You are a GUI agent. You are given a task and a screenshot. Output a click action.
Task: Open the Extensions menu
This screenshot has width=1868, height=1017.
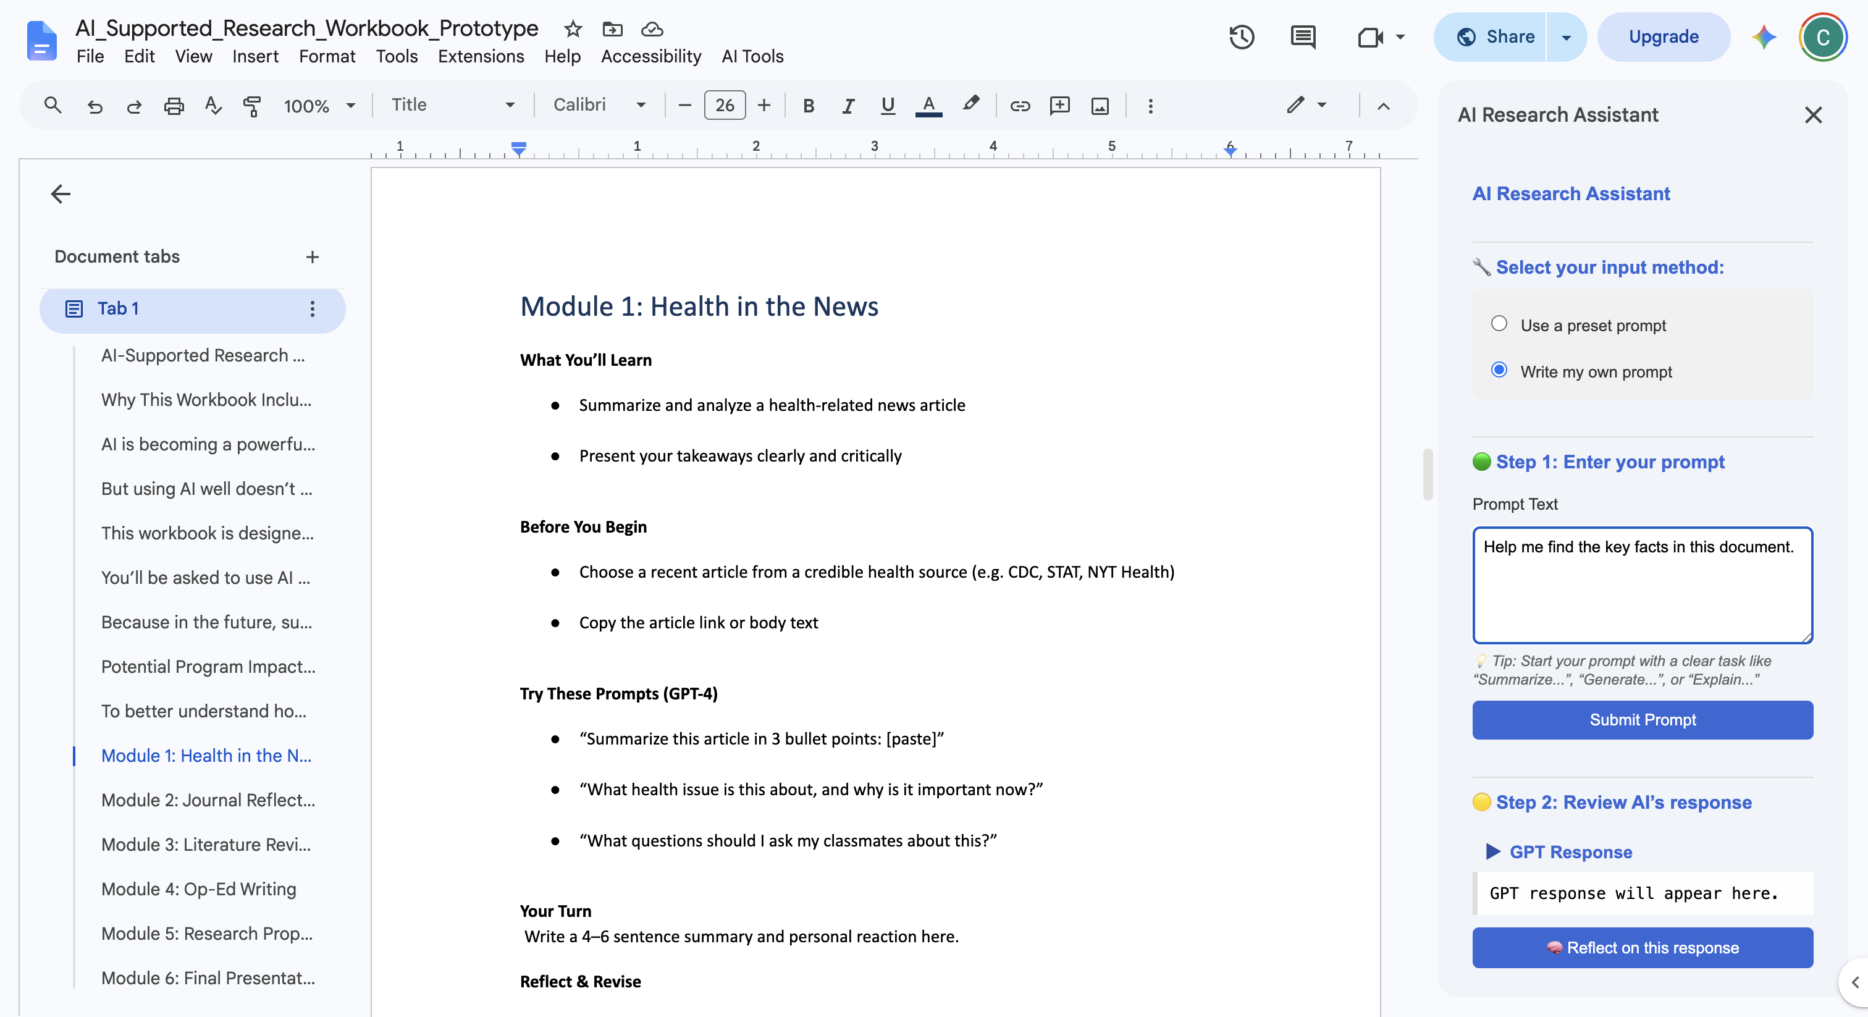(x=481, y=56)
